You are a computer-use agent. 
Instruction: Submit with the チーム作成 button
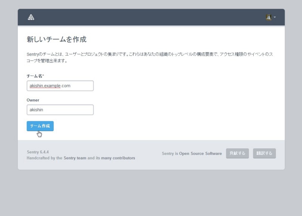tap(40, 126)
